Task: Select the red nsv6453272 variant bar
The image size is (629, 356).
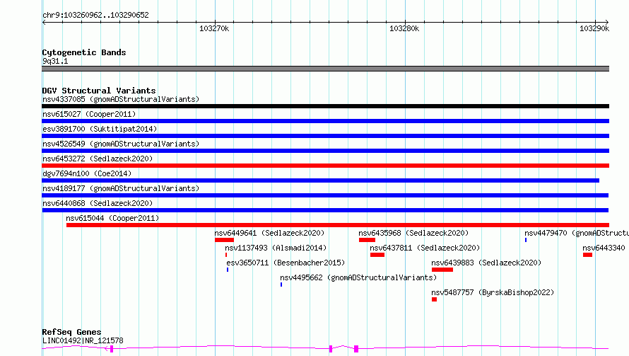Action: coord(325,166)
